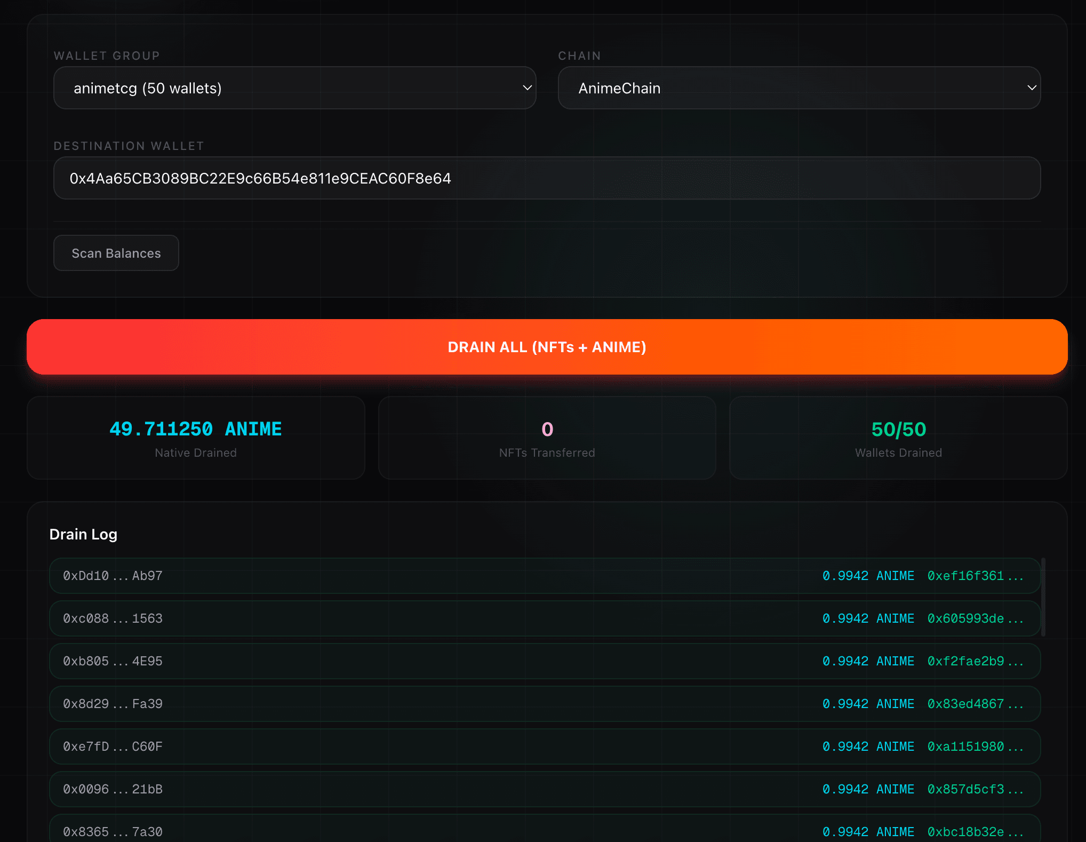The width and height of the screenshot is (1086, 842).
Task: Click the 0xc088...1563 drain log entry
Action: click(544, 618)
